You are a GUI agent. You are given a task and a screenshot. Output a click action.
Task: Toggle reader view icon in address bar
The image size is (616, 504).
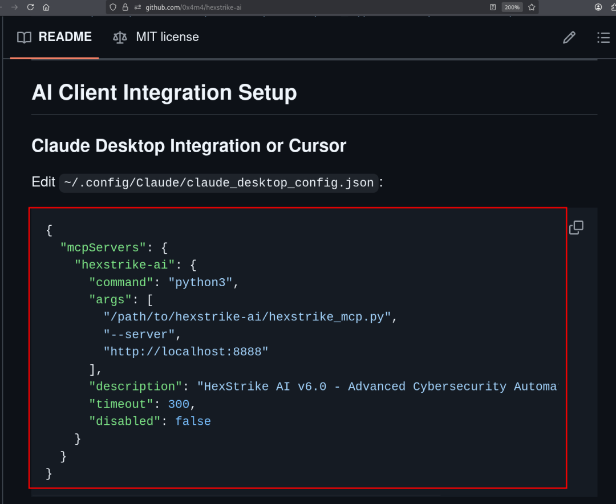(493, 7)
